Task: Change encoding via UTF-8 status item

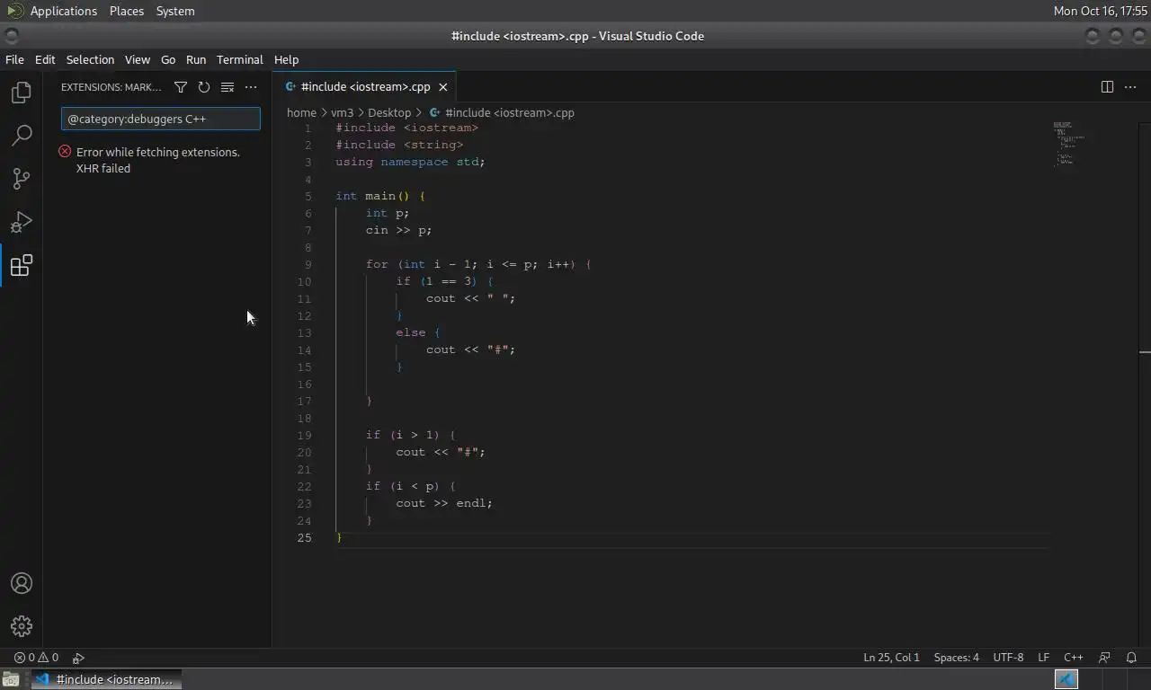Action: pyautogui.click(x=1008, y=658)
